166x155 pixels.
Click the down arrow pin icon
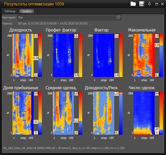point(149,4)
